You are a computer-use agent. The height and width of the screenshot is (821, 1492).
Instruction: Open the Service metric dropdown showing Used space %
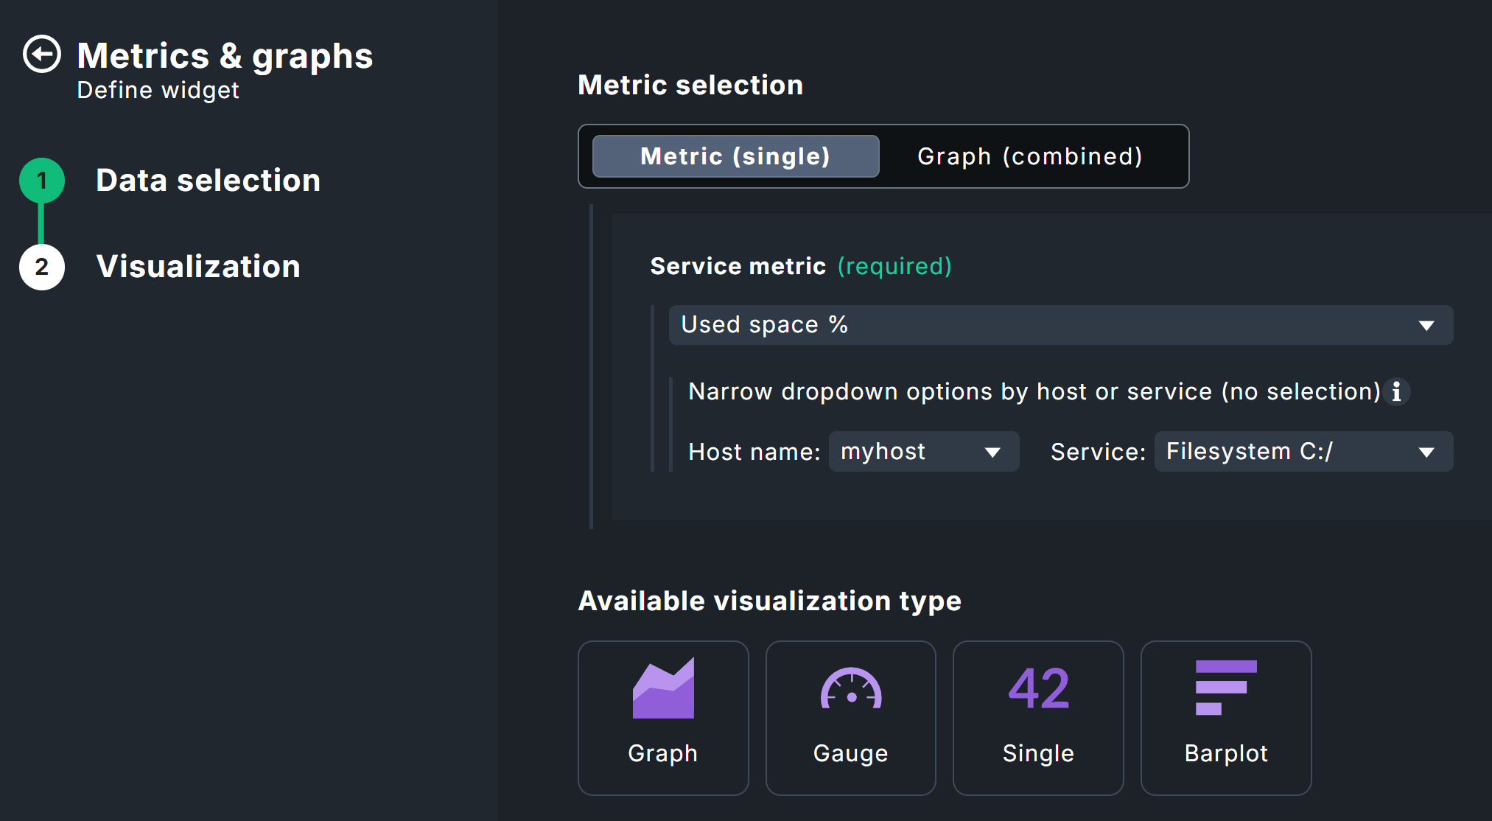(x=1060, y=325)
